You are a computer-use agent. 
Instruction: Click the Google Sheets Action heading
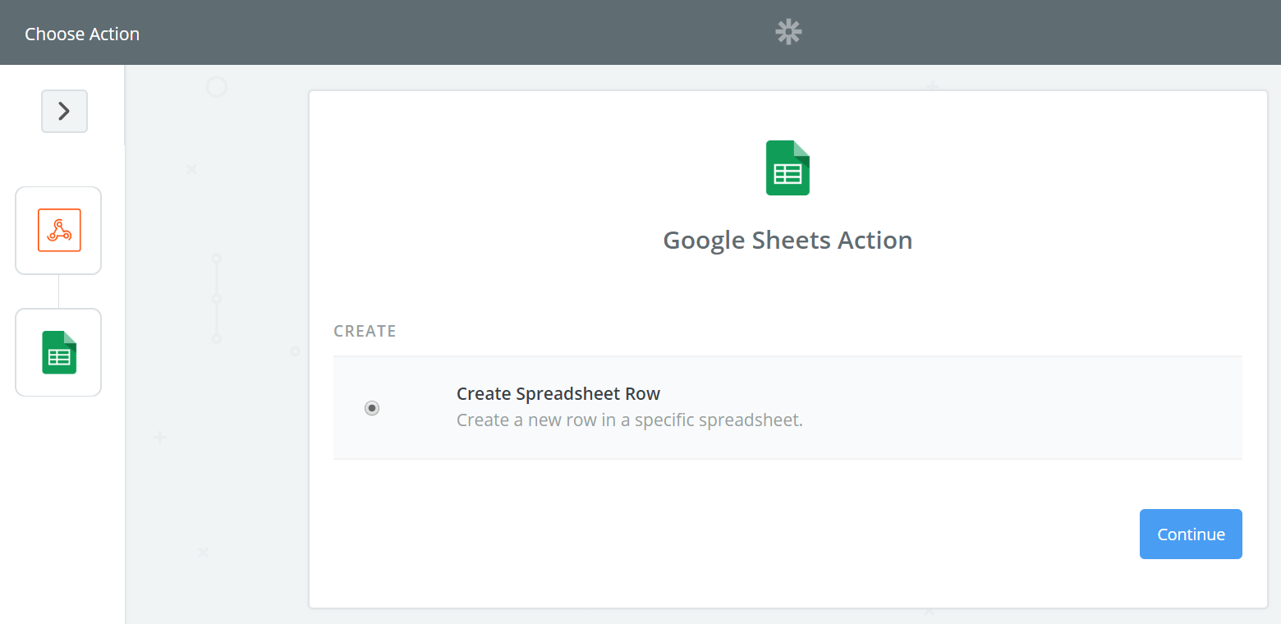coord(787,240)
